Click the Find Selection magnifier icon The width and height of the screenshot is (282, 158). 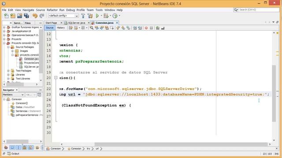(x=92, y=28)
